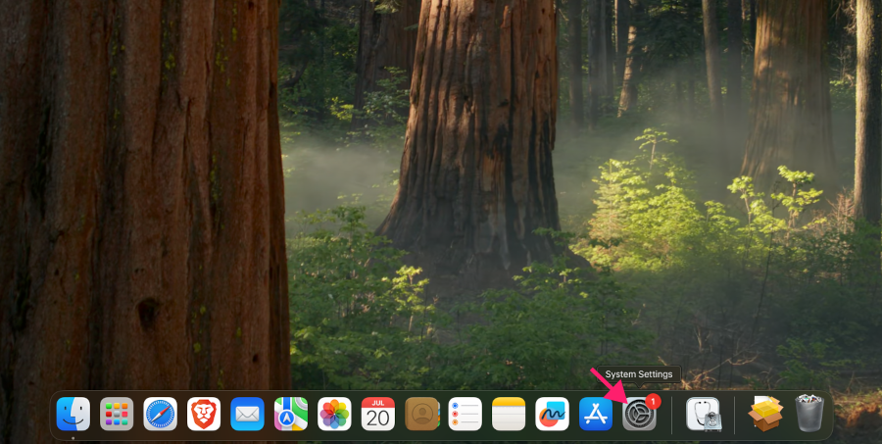Open the Contacts app
Screen dimensions: 882x444
[421, 414]
